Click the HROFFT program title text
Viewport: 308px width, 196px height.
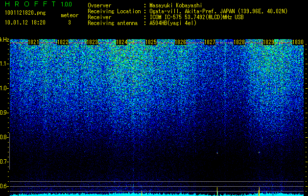tap(31, 4)
